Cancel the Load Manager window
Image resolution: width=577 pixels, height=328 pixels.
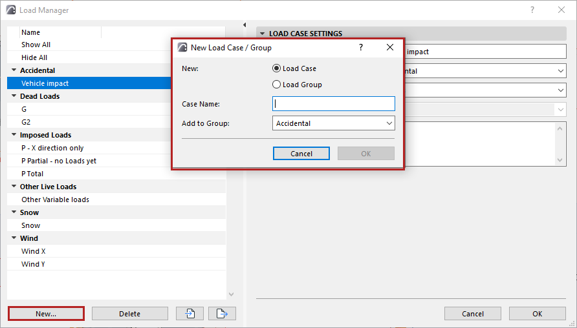pyautogui.click(x=473, y=314)
